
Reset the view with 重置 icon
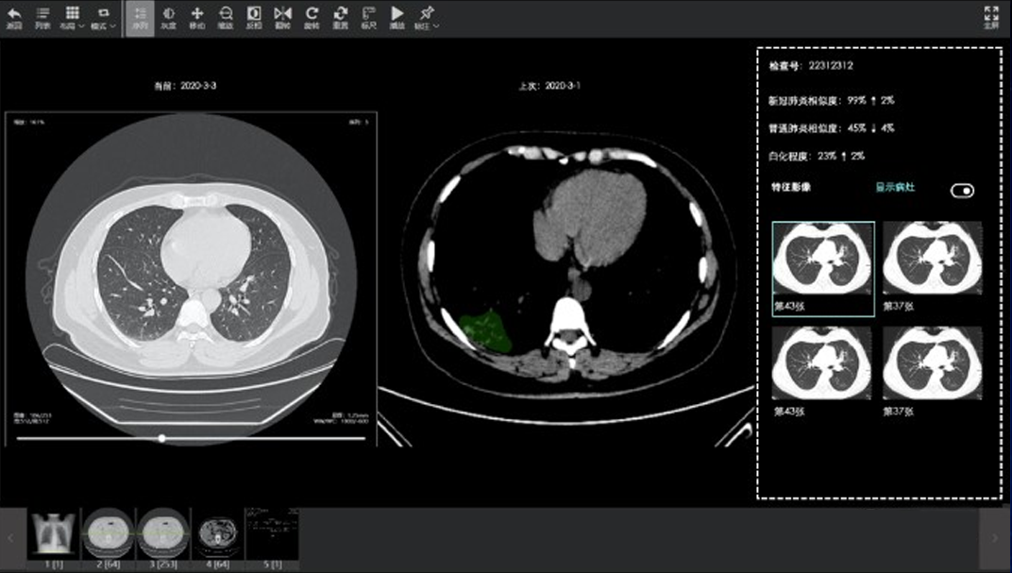pyautogui.click(x=340, y=17)
